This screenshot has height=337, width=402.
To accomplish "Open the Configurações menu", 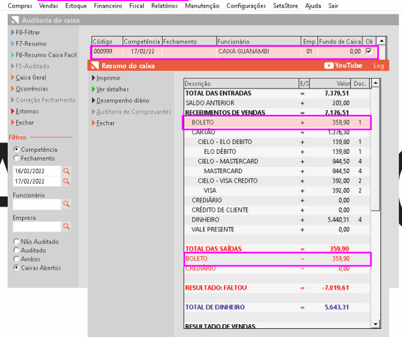I will click(x=246, y=6).
